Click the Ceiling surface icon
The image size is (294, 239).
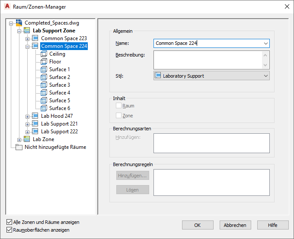click(44, 54)
